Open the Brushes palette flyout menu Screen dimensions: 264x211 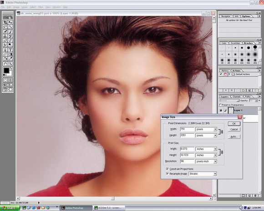click(259, 43)
